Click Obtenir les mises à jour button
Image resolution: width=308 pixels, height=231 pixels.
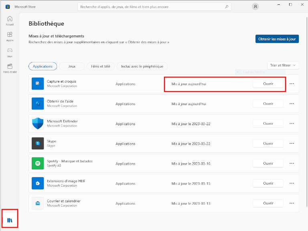277,39
